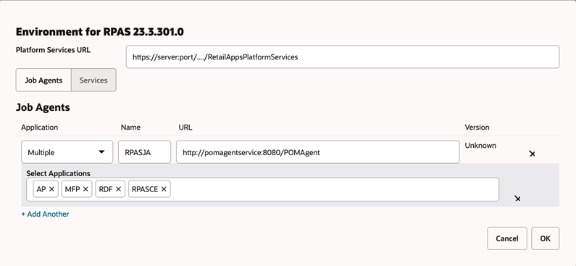
Task: Click the RPASCE chip label
Action: pyautogui.click(x=145, y=189)
